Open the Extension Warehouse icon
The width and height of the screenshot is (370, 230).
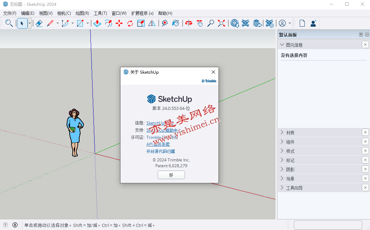pos(245,23)
